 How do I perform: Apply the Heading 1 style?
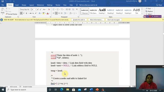click(x=102, y=11)
